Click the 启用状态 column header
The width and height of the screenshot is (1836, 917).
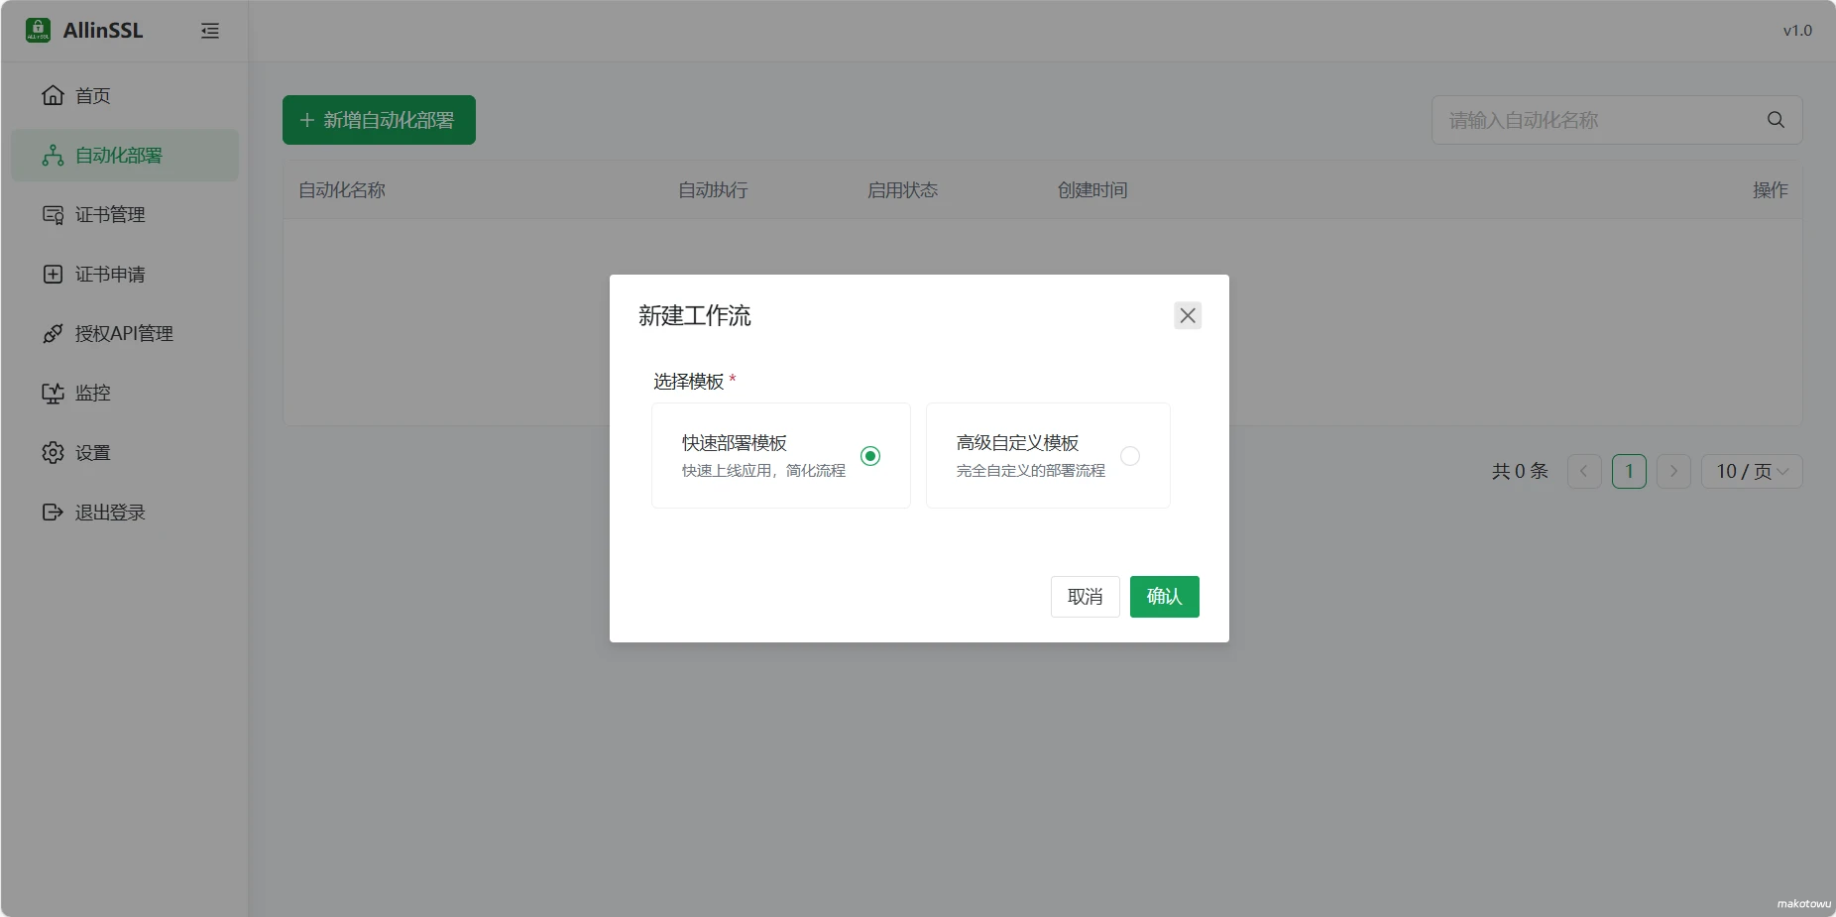902,189
